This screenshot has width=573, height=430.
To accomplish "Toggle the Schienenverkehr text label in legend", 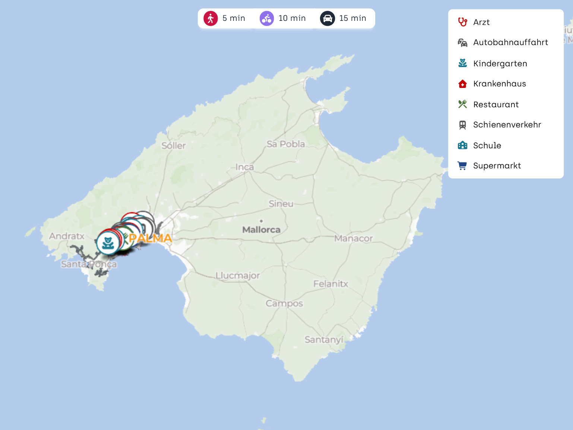I will 507,125.
